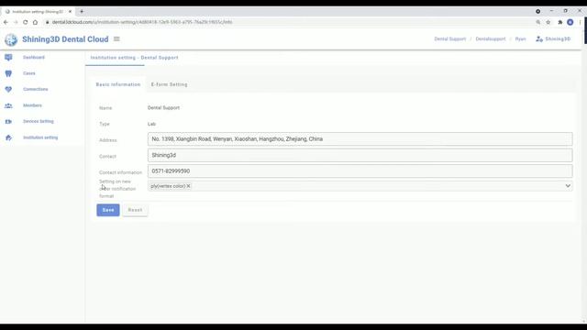Reload the page with the refresh icon
Image resolution: width=587 pixels, height=330 pixels.
25,22
